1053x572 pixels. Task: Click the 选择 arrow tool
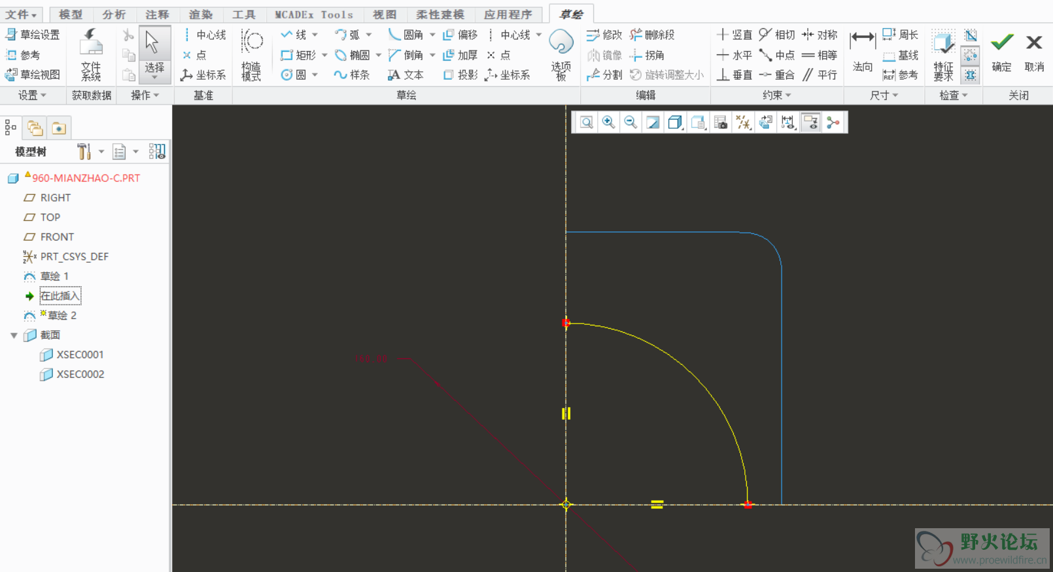154,55
